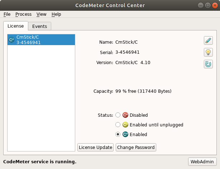Select Enabled until unplugged radio button
Screen dimensions: 220x169
118,125
